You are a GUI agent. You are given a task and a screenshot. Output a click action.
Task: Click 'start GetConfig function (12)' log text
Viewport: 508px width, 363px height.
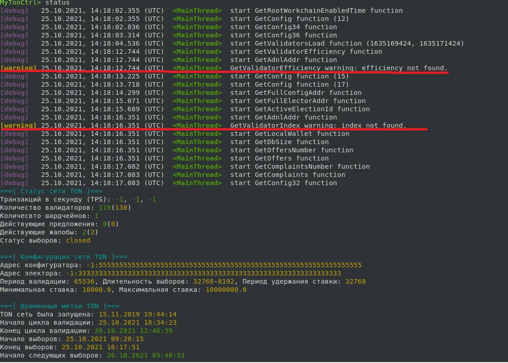[290, 19]
